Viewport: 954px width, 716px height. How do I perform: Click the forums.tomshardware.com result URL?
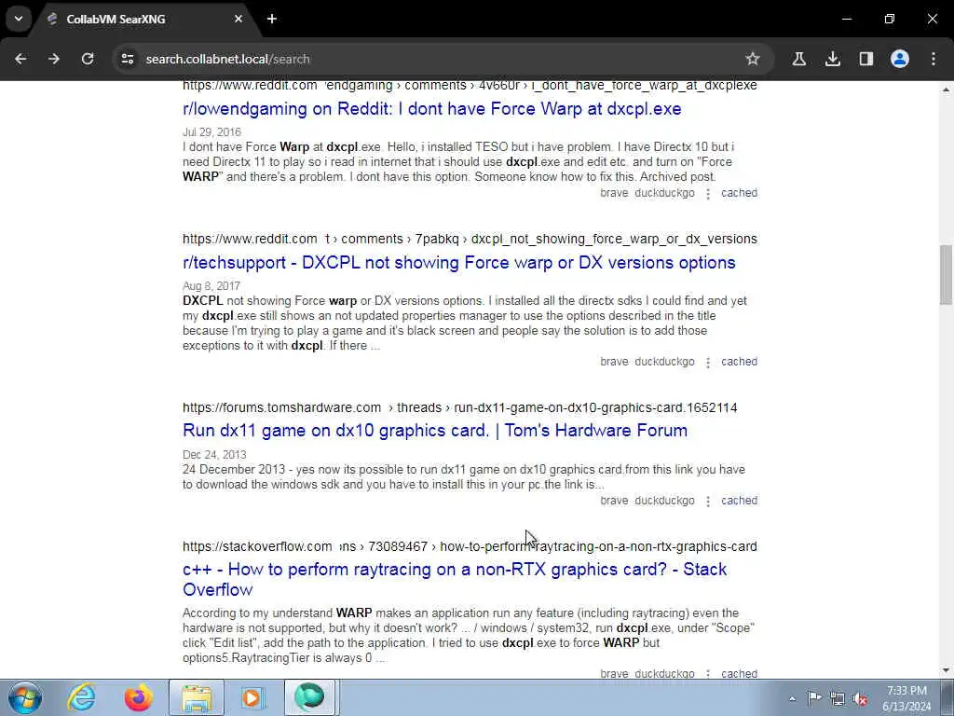[460, 407]
